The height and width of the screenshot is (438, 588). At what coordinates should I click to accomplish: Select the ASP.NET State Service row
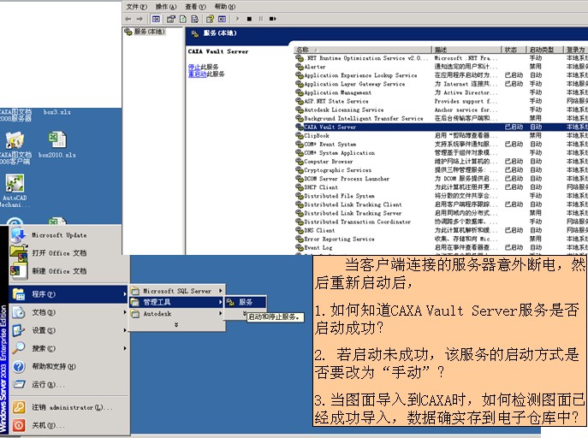coord(442,101)
